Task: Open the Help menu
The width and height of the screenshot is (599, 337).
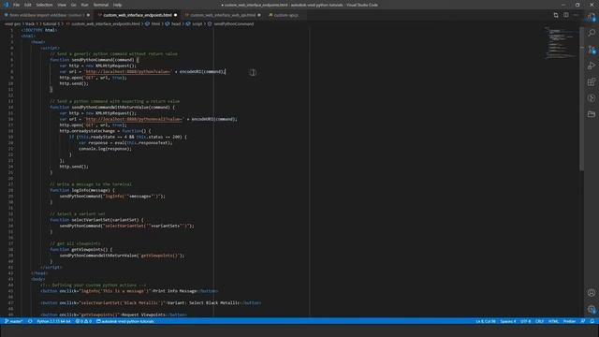Action: tap(117, 5)
